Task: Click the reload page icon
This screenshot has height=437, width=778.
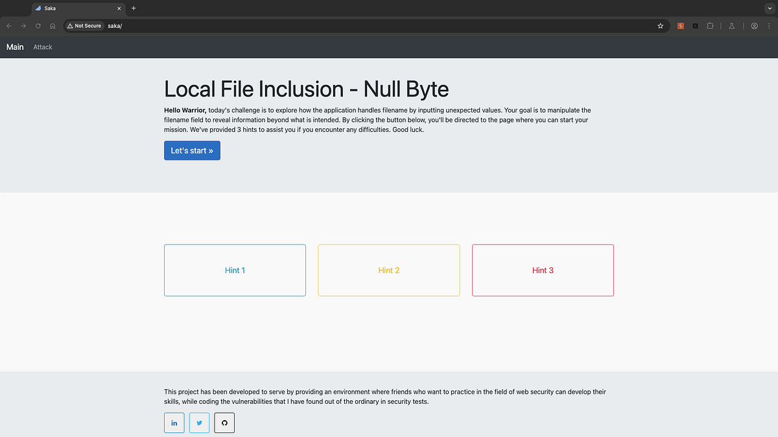Action: click(38, 26)
